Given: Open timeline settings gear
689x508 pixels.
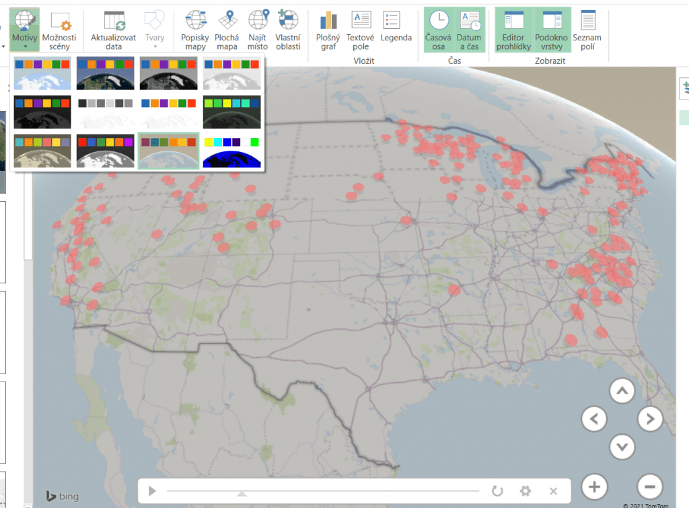Looking at the screenshot, I should [x=525, y=491].
